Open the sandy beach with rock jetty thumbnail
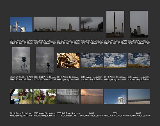Viewport: 160px width, 126px height. click(139, 97)
